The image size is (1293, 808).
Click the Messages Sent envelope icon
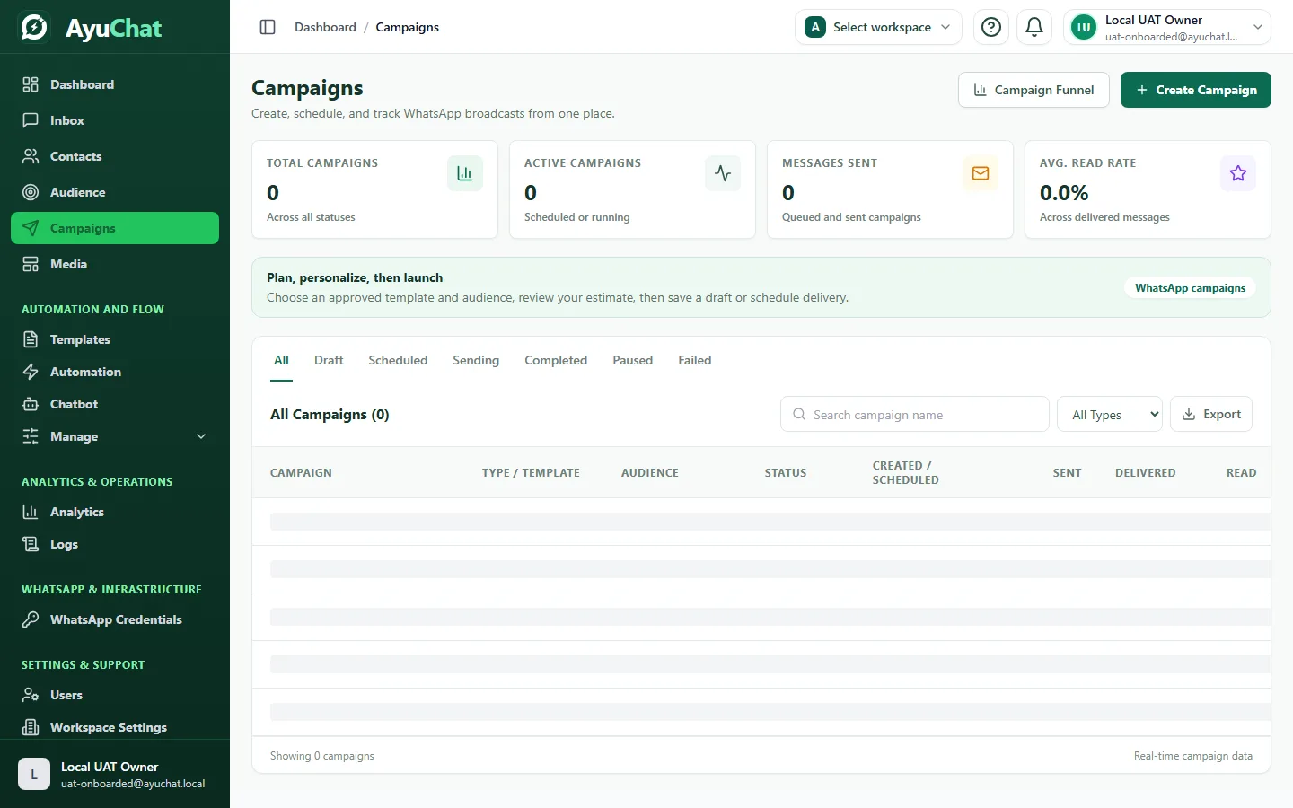pyautogui.click(x=981, y=173)
